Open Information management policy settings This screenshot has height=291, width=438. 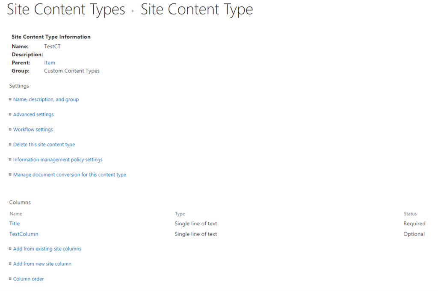pos(58,160)
